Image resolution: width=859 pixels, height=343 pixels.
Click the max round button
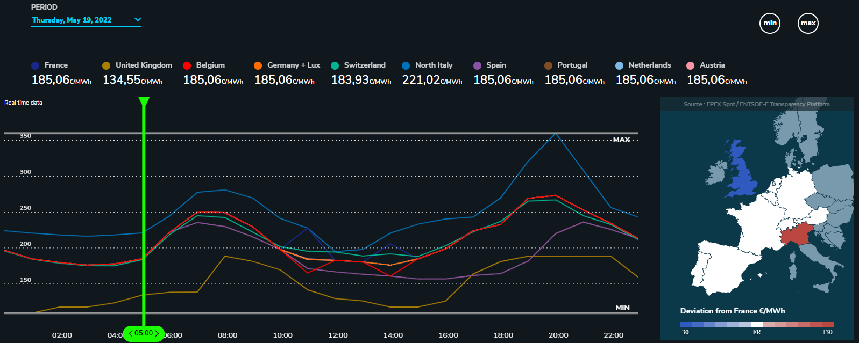pos(808,23)
